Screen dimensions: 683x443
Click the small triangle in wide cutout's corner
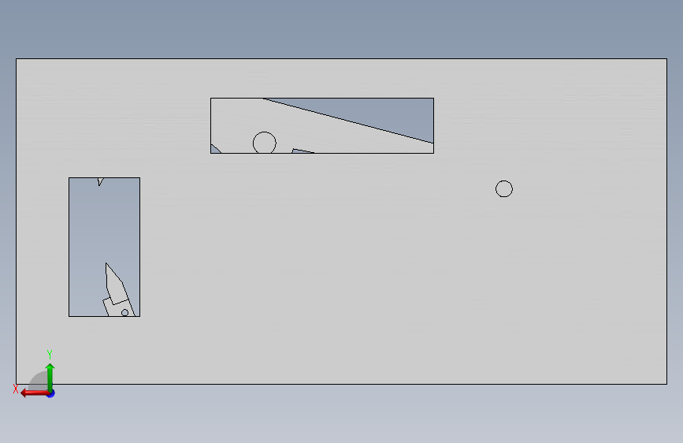pos(215,150)
